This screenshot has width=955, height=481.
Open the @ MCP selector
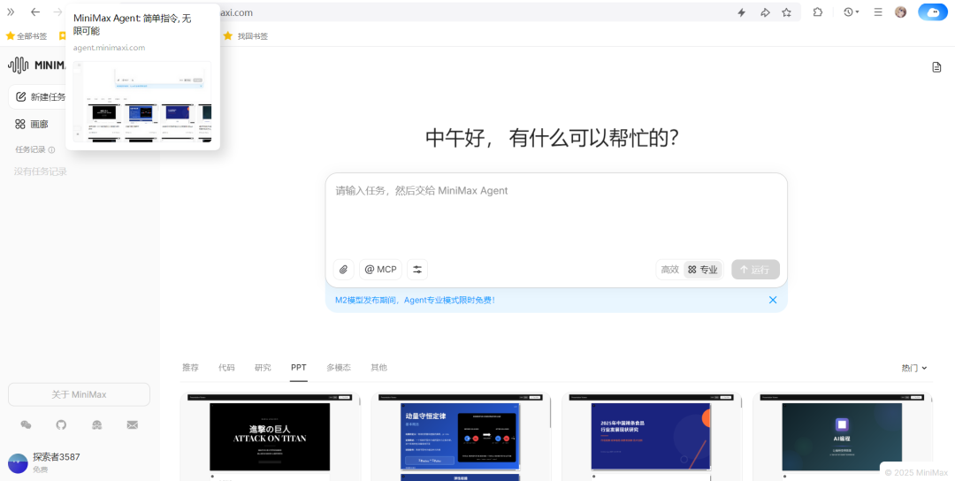coord(380,269)
